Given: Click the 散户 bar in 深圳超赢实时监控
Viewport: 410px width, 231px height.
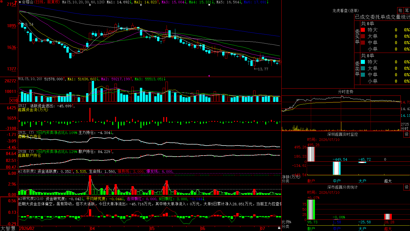Looking at the screenshot, I should [311, 154].
